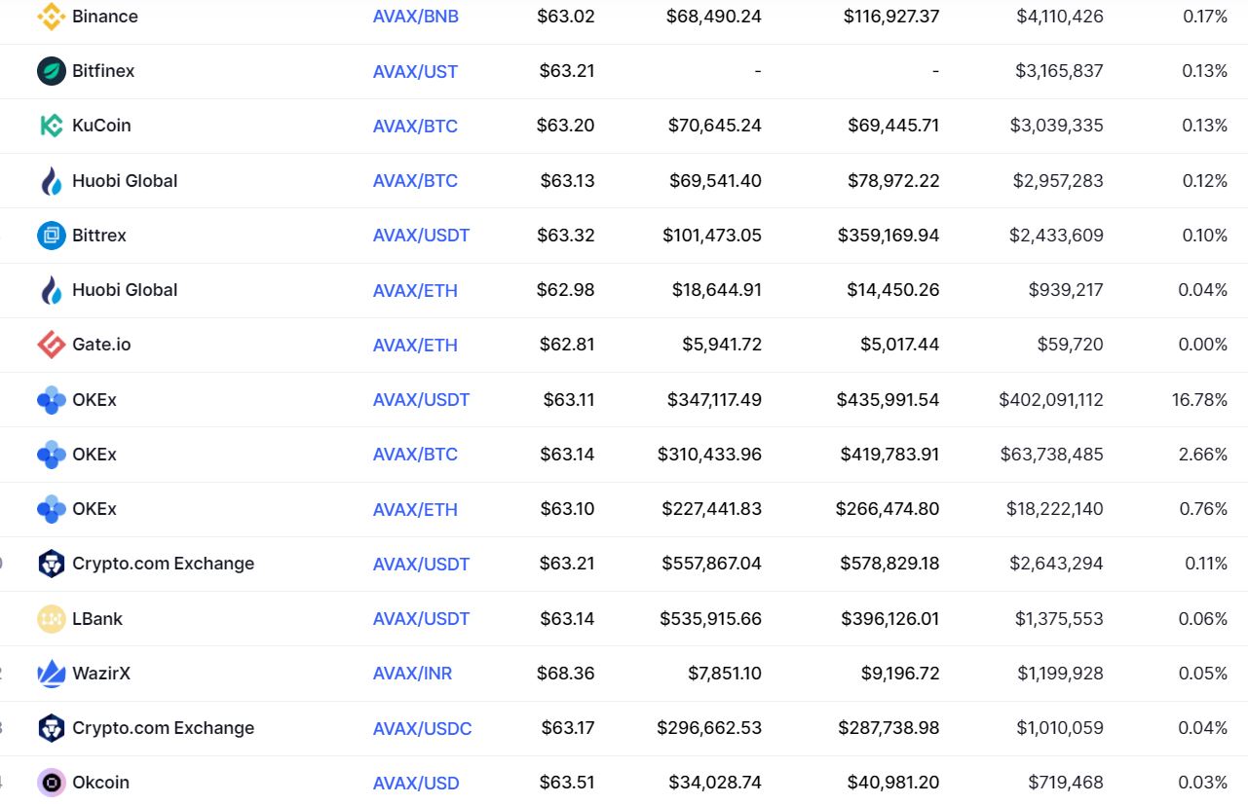
Task: Select the WazirX exchange name
Action: (x=101, y=674)
